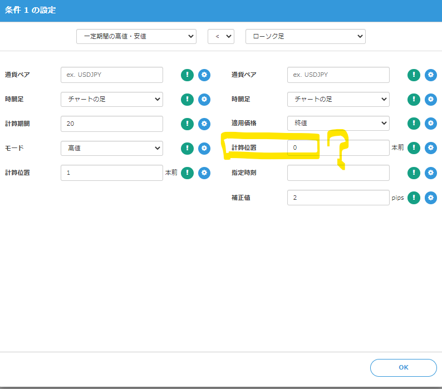Image resolution: width=442 pixels, height=389 pixels.
Task: Click green info icon beside right 通貨ペア
Action: (x=414, y=75)
